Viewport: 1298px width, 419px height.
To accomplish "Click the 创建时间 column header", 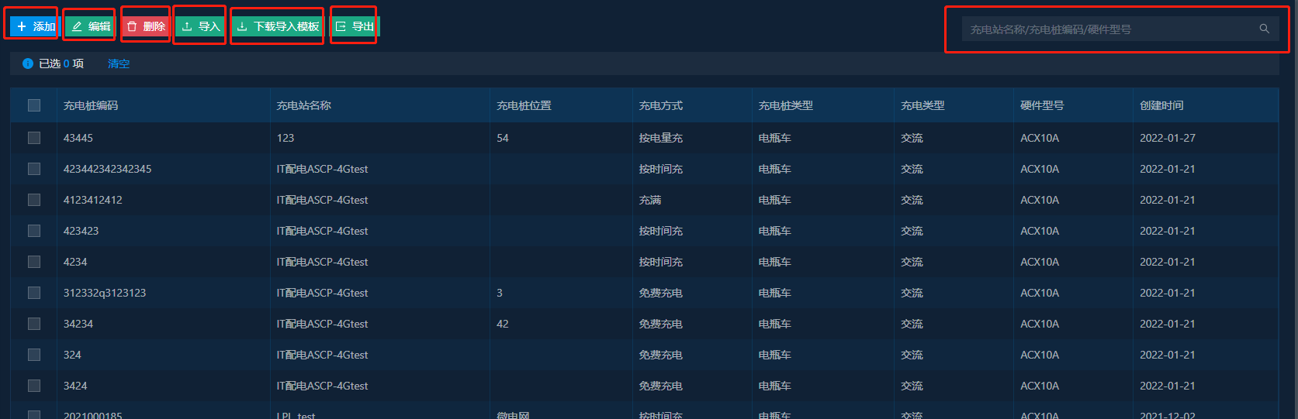I will coord(1161,105).
